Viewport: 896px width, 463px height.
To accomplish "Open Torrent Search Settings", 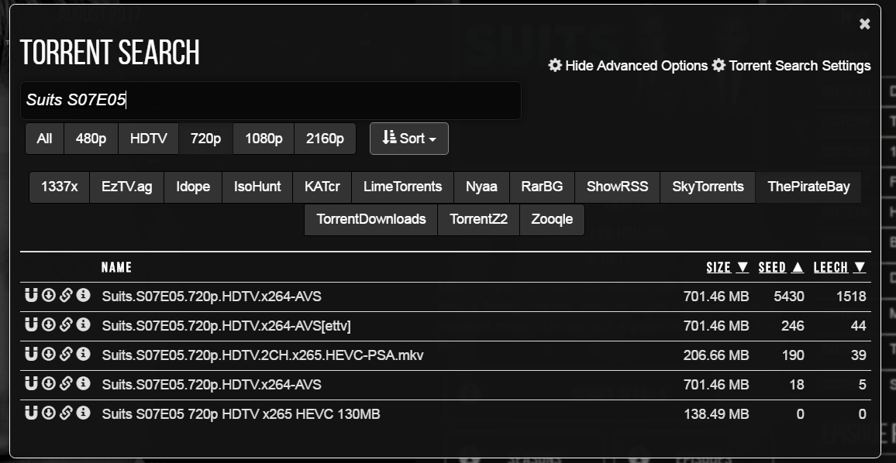I will 791,66.
